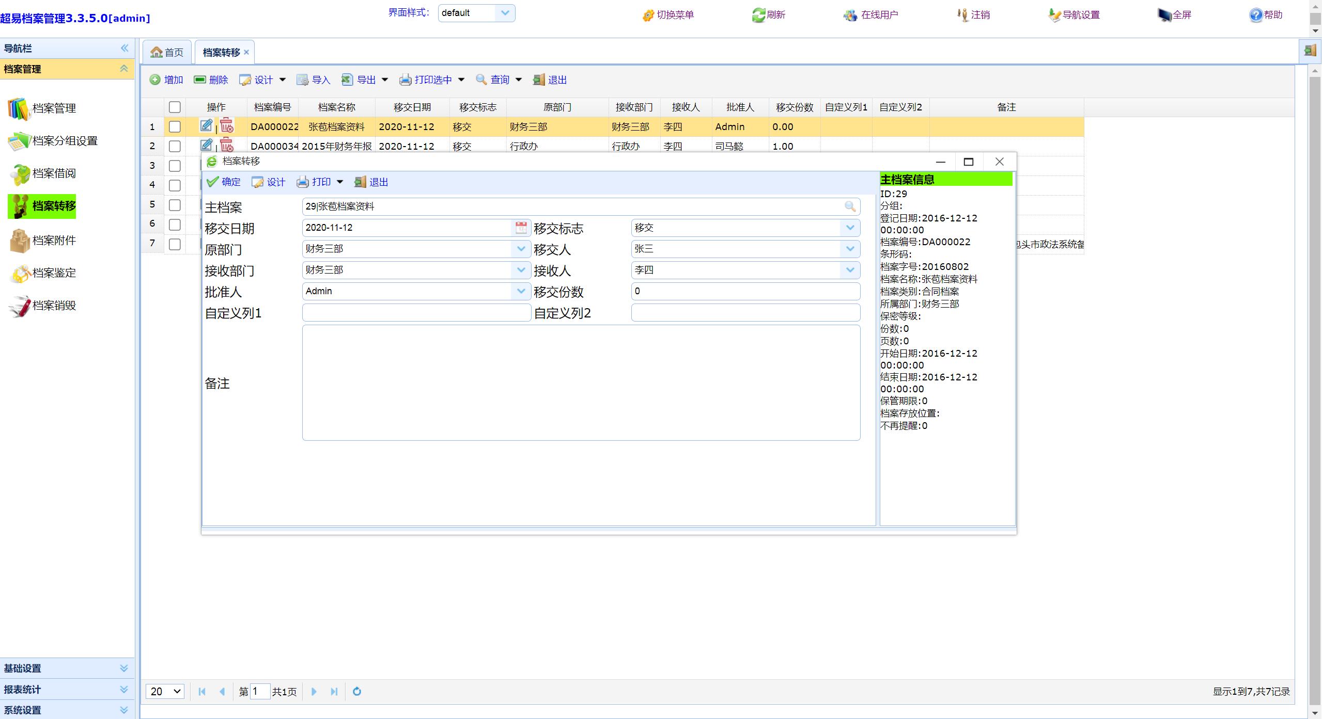1322x719 pixels.
Task: Click the 刷新 refresh icon at top
Action: [x=758, y=15]
